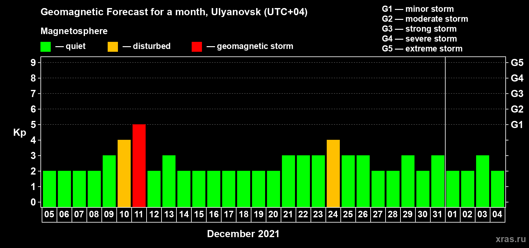Click the date label 31
The image size is (529, 248).
tap(438, 215)
